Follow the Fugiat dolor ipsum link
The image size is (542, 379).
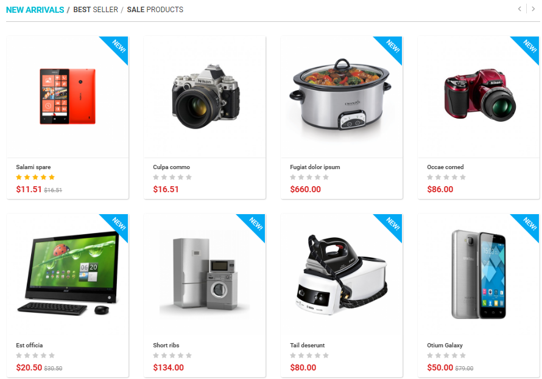(315, 167)
